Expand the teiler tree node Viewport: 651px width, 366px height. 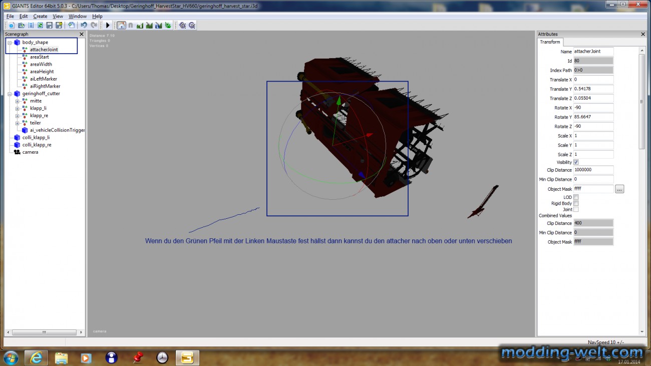point(17,123)
